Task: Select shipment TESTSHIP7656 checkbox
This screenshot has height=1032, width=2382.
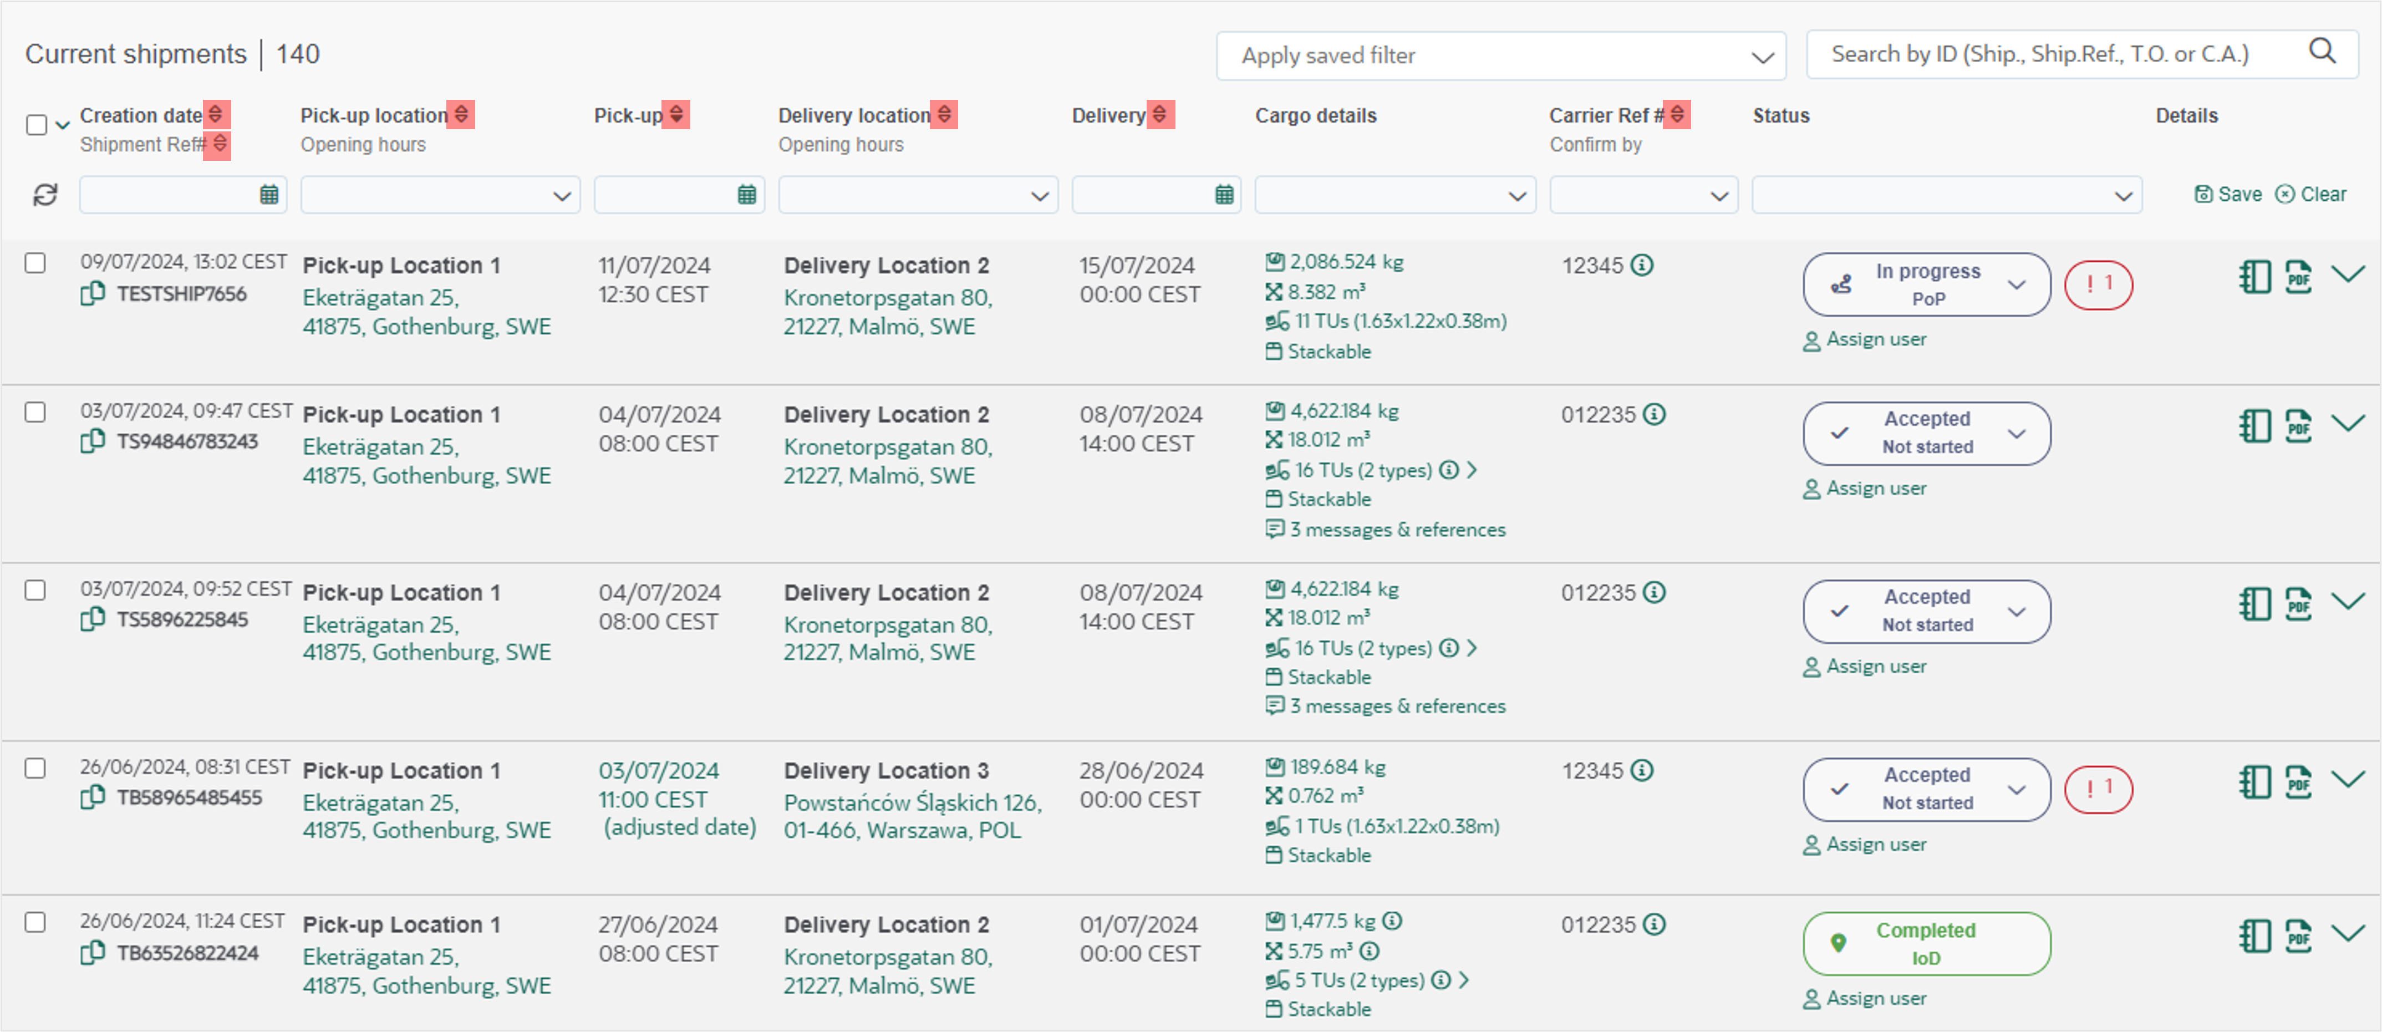Action: point(35,263)
